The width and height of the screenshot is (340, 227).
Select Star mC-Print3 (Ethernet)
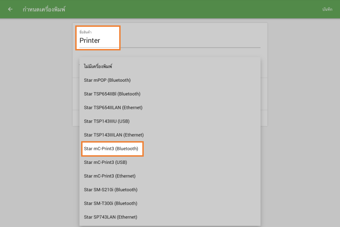[170, 176]
